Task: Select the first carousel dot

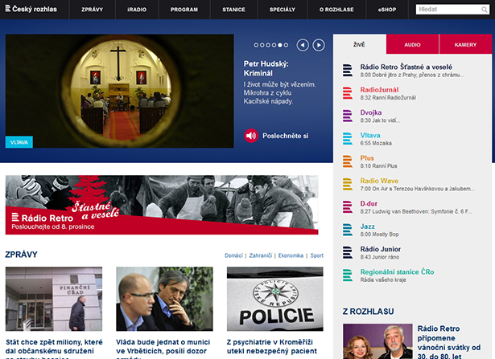Action: (256, 45)
